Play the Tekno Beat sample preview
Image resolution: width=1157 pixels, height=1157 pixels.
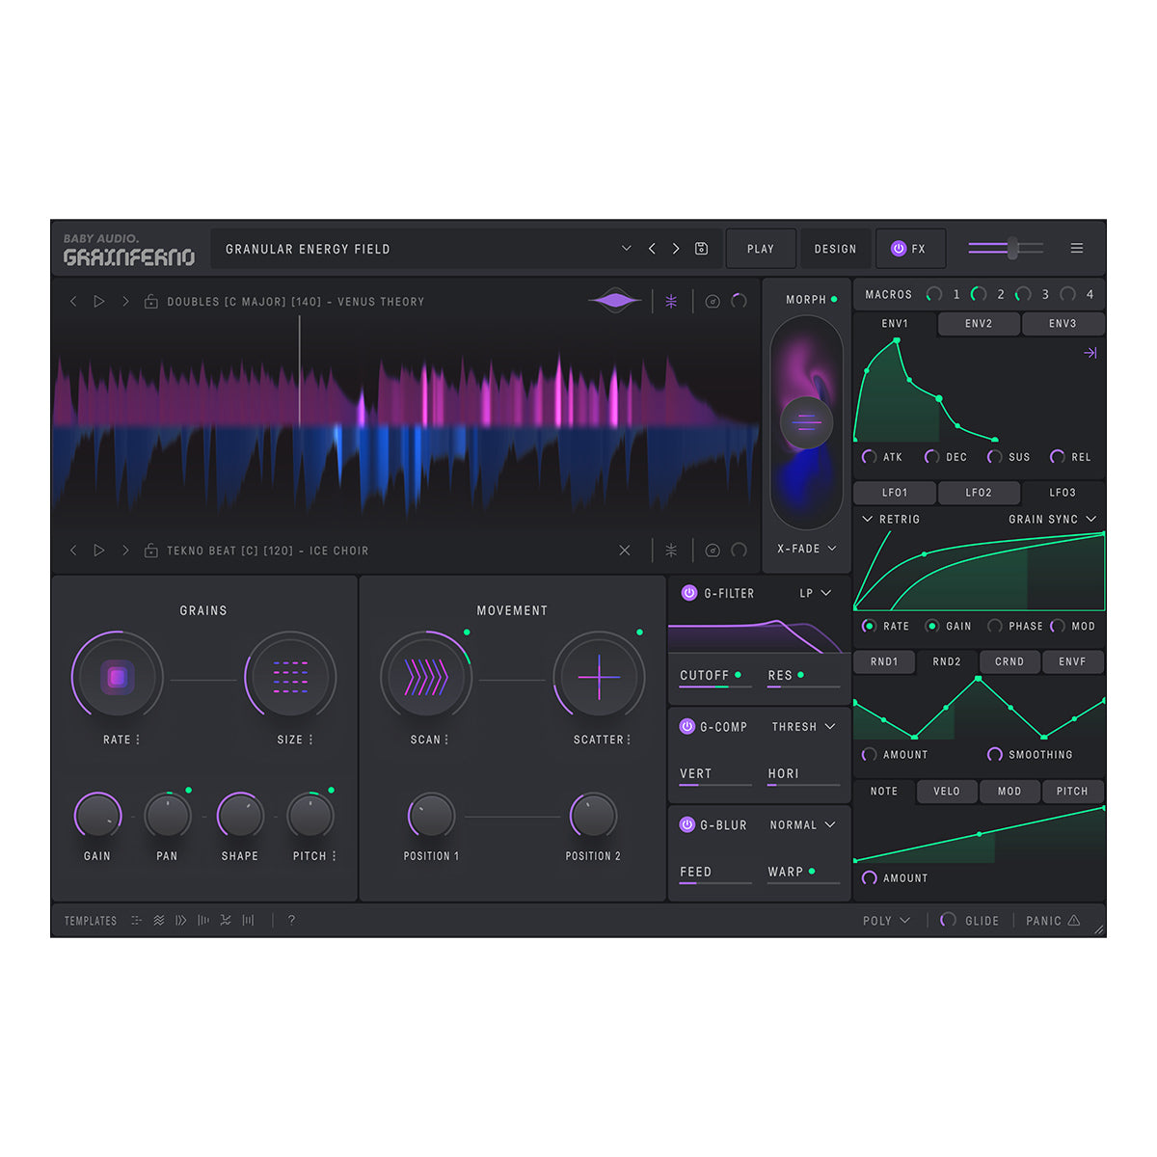tap(98, 551)
